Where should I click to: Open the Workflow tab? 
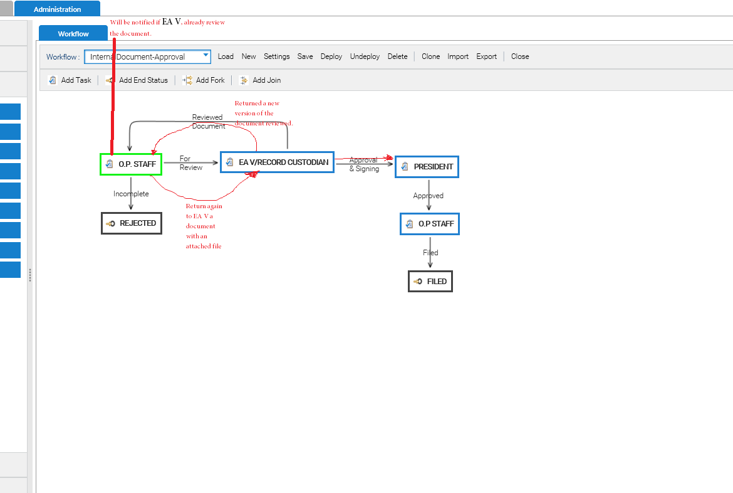(73, 33)
